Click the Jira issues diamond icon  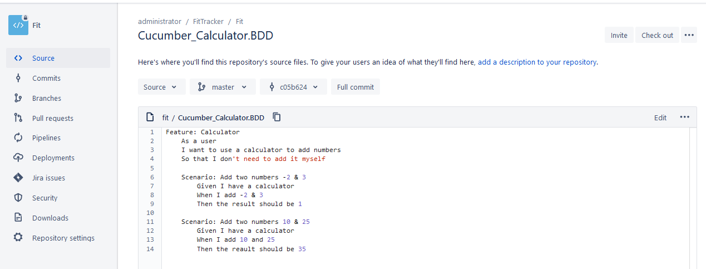[x=18, y=178]
